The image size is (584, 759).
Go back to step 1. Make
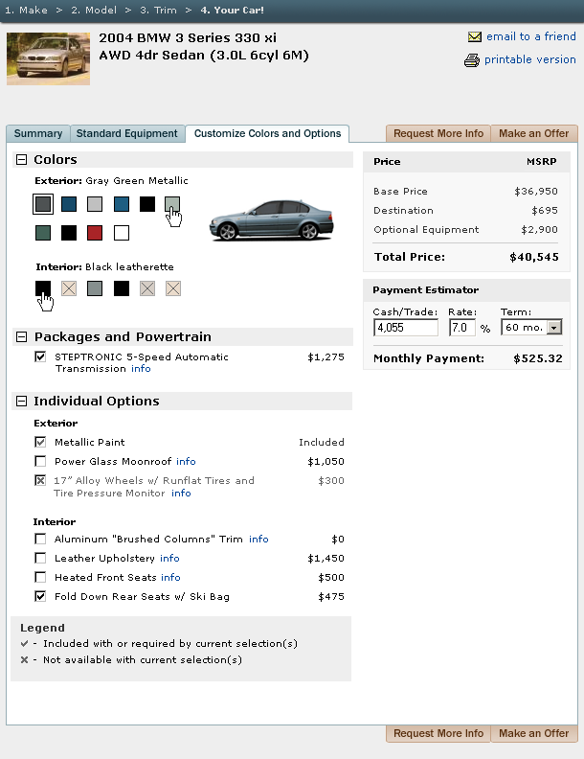[x=26, y=11]
